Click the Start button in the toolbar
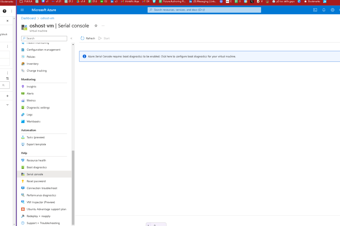Viewport: 340px width, 226px height. [104, 39]
